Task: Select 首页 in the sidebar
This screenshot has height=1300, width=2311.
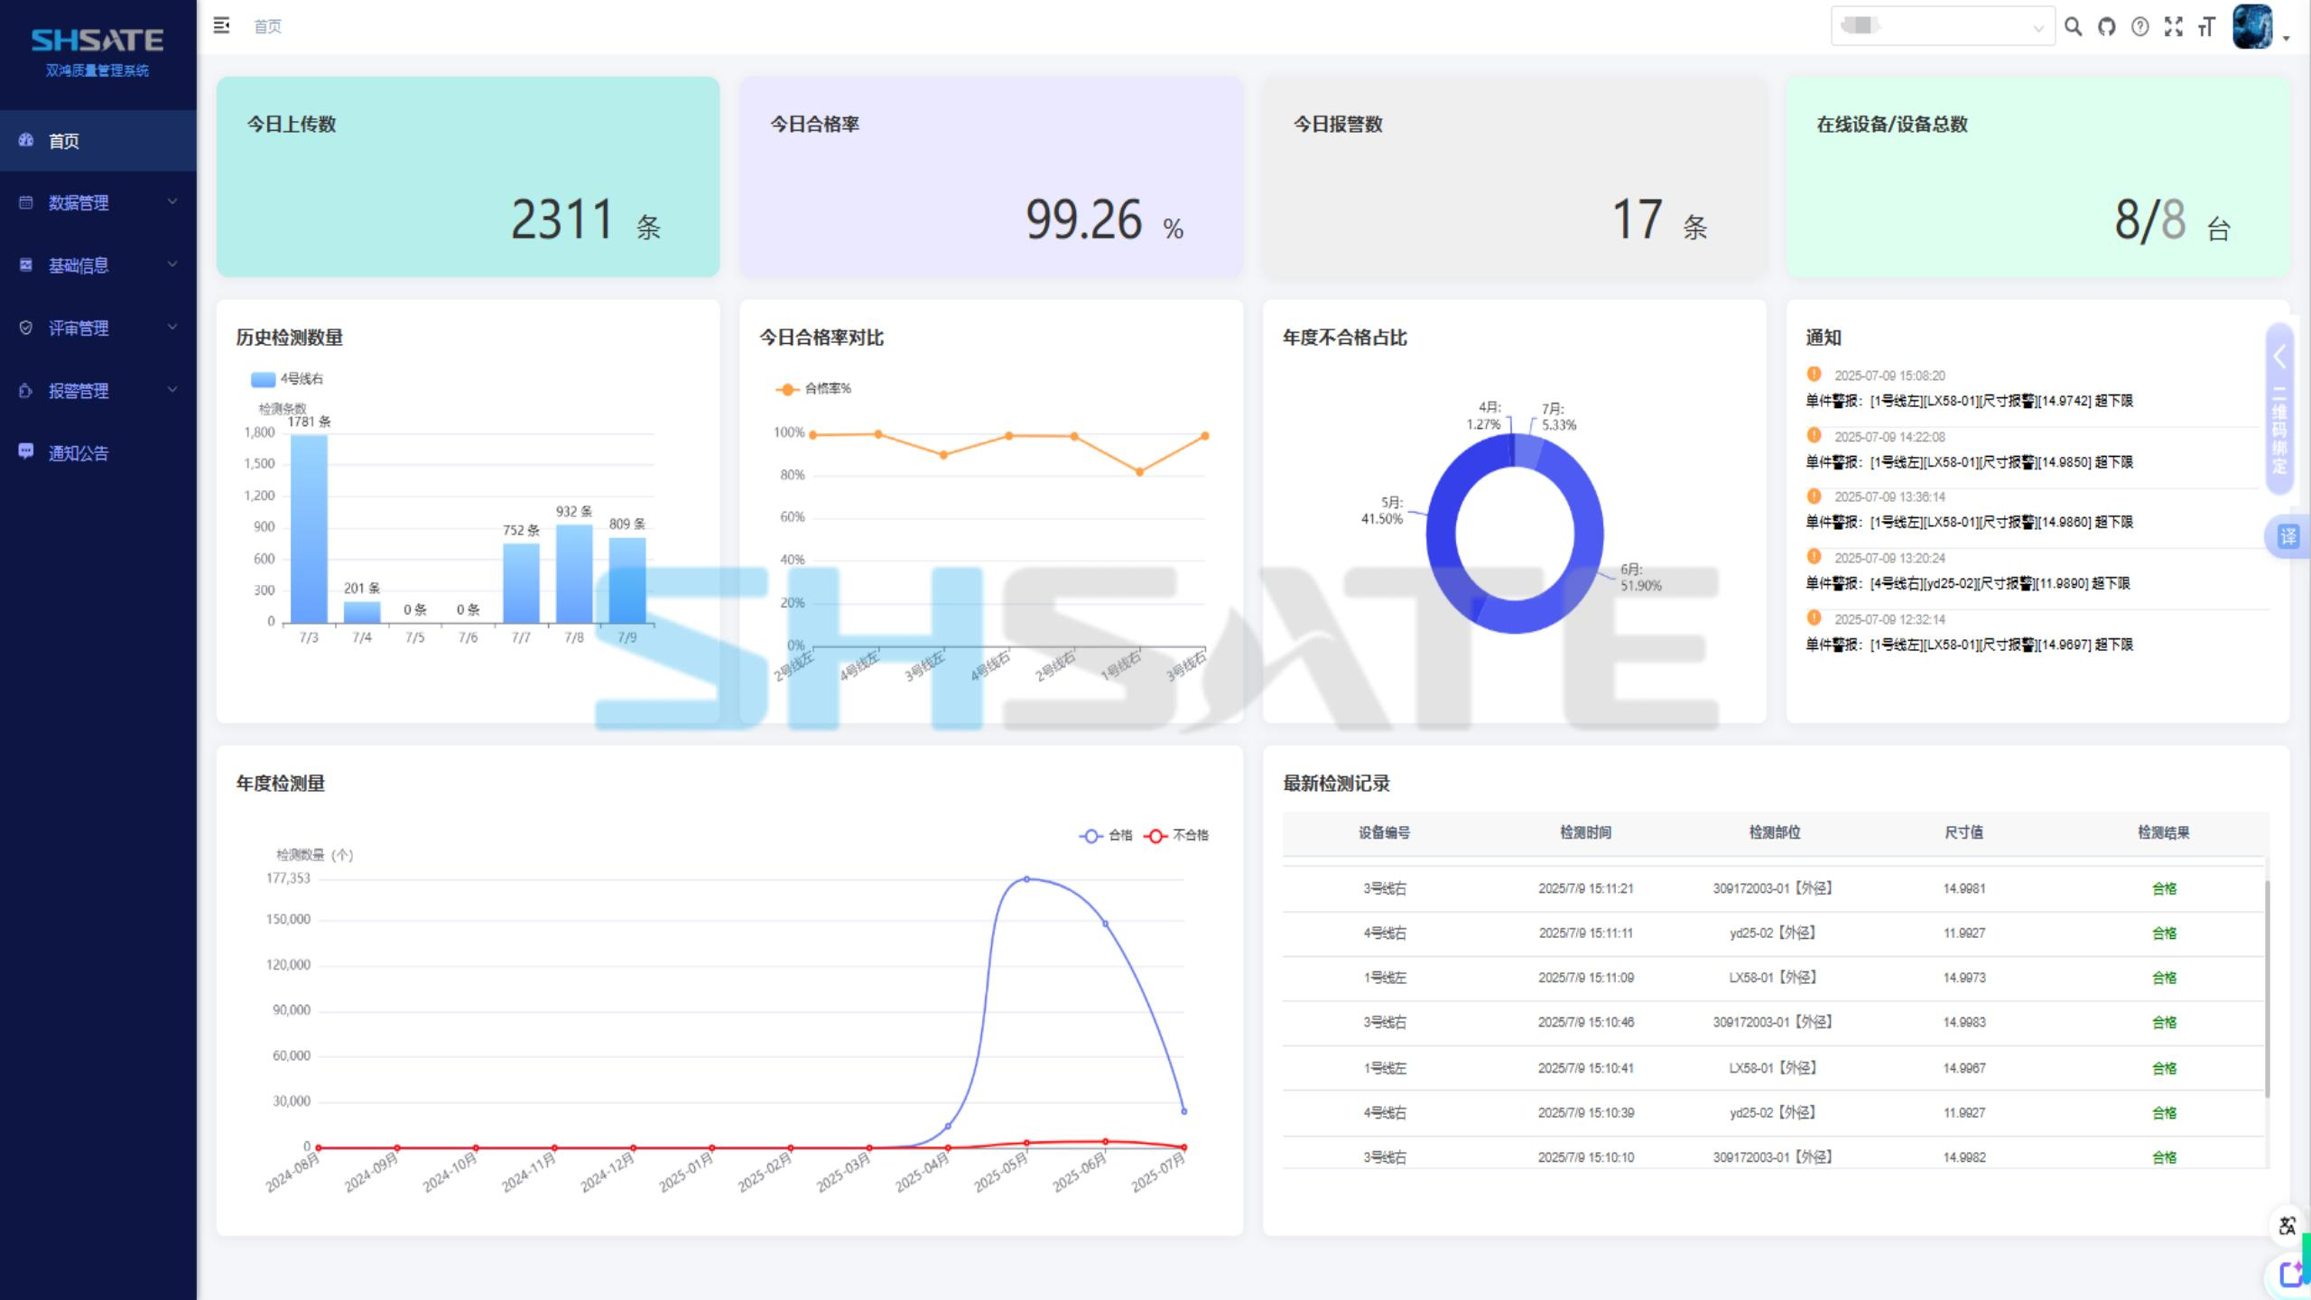Action: [63, 141]
